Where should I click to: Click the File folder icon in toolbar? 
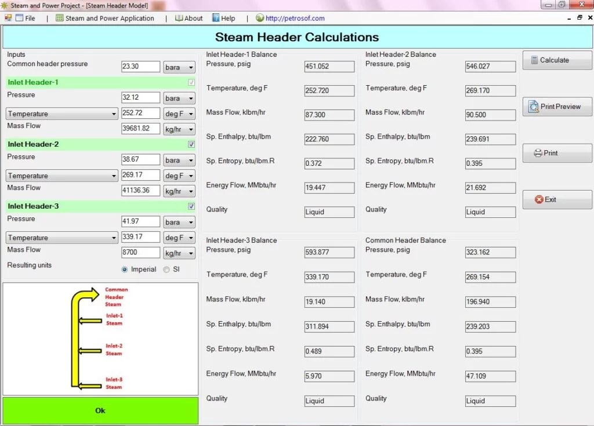coord(19,18)
